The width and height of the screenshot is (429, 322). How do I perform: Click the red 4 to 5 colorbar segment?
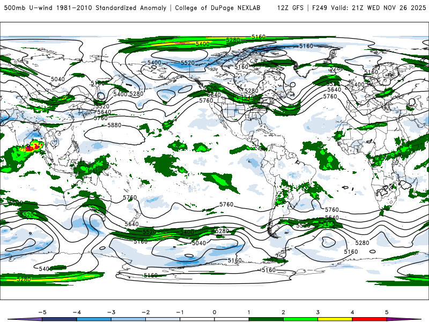[x=369, y=319]
